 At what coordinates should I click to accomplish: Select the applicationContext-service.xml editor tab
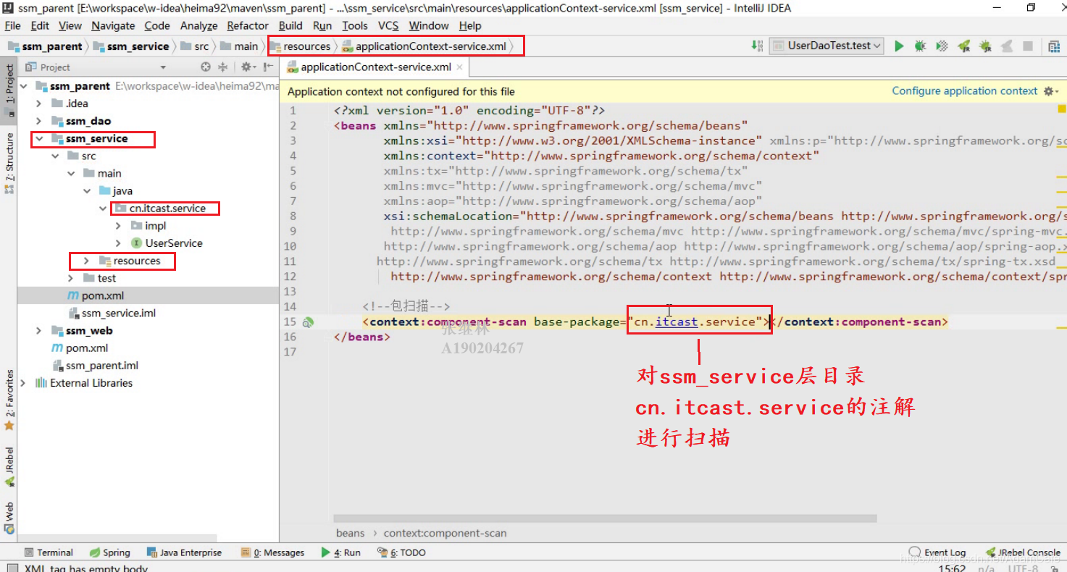(x=375, y=67)
